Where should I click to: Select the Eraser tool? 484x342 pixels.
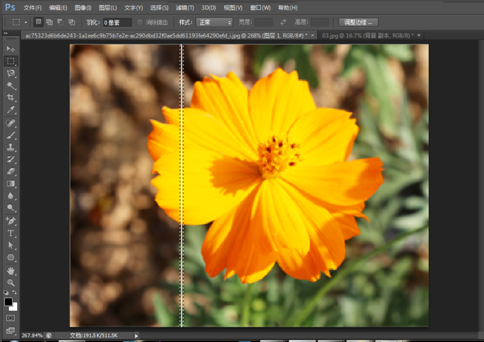tap(11, 171)
